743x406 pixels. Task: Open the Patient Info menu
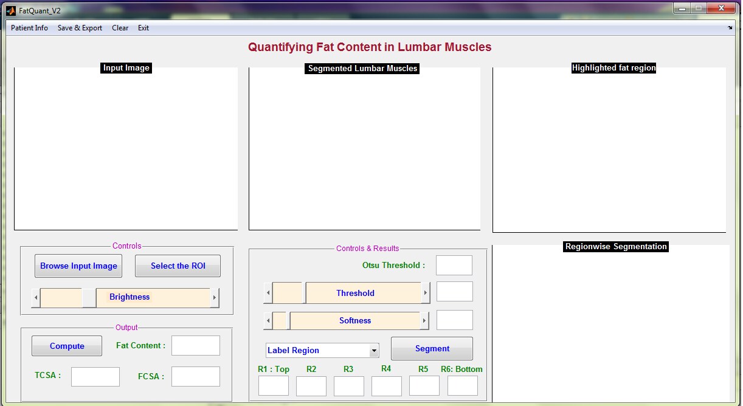tap(29, 28)
